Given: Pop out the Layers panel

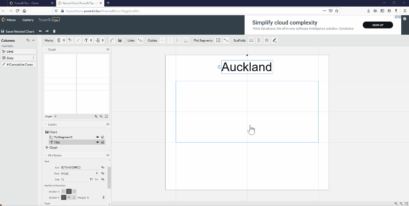Looking at the screenshot, I should click(108, 124).
